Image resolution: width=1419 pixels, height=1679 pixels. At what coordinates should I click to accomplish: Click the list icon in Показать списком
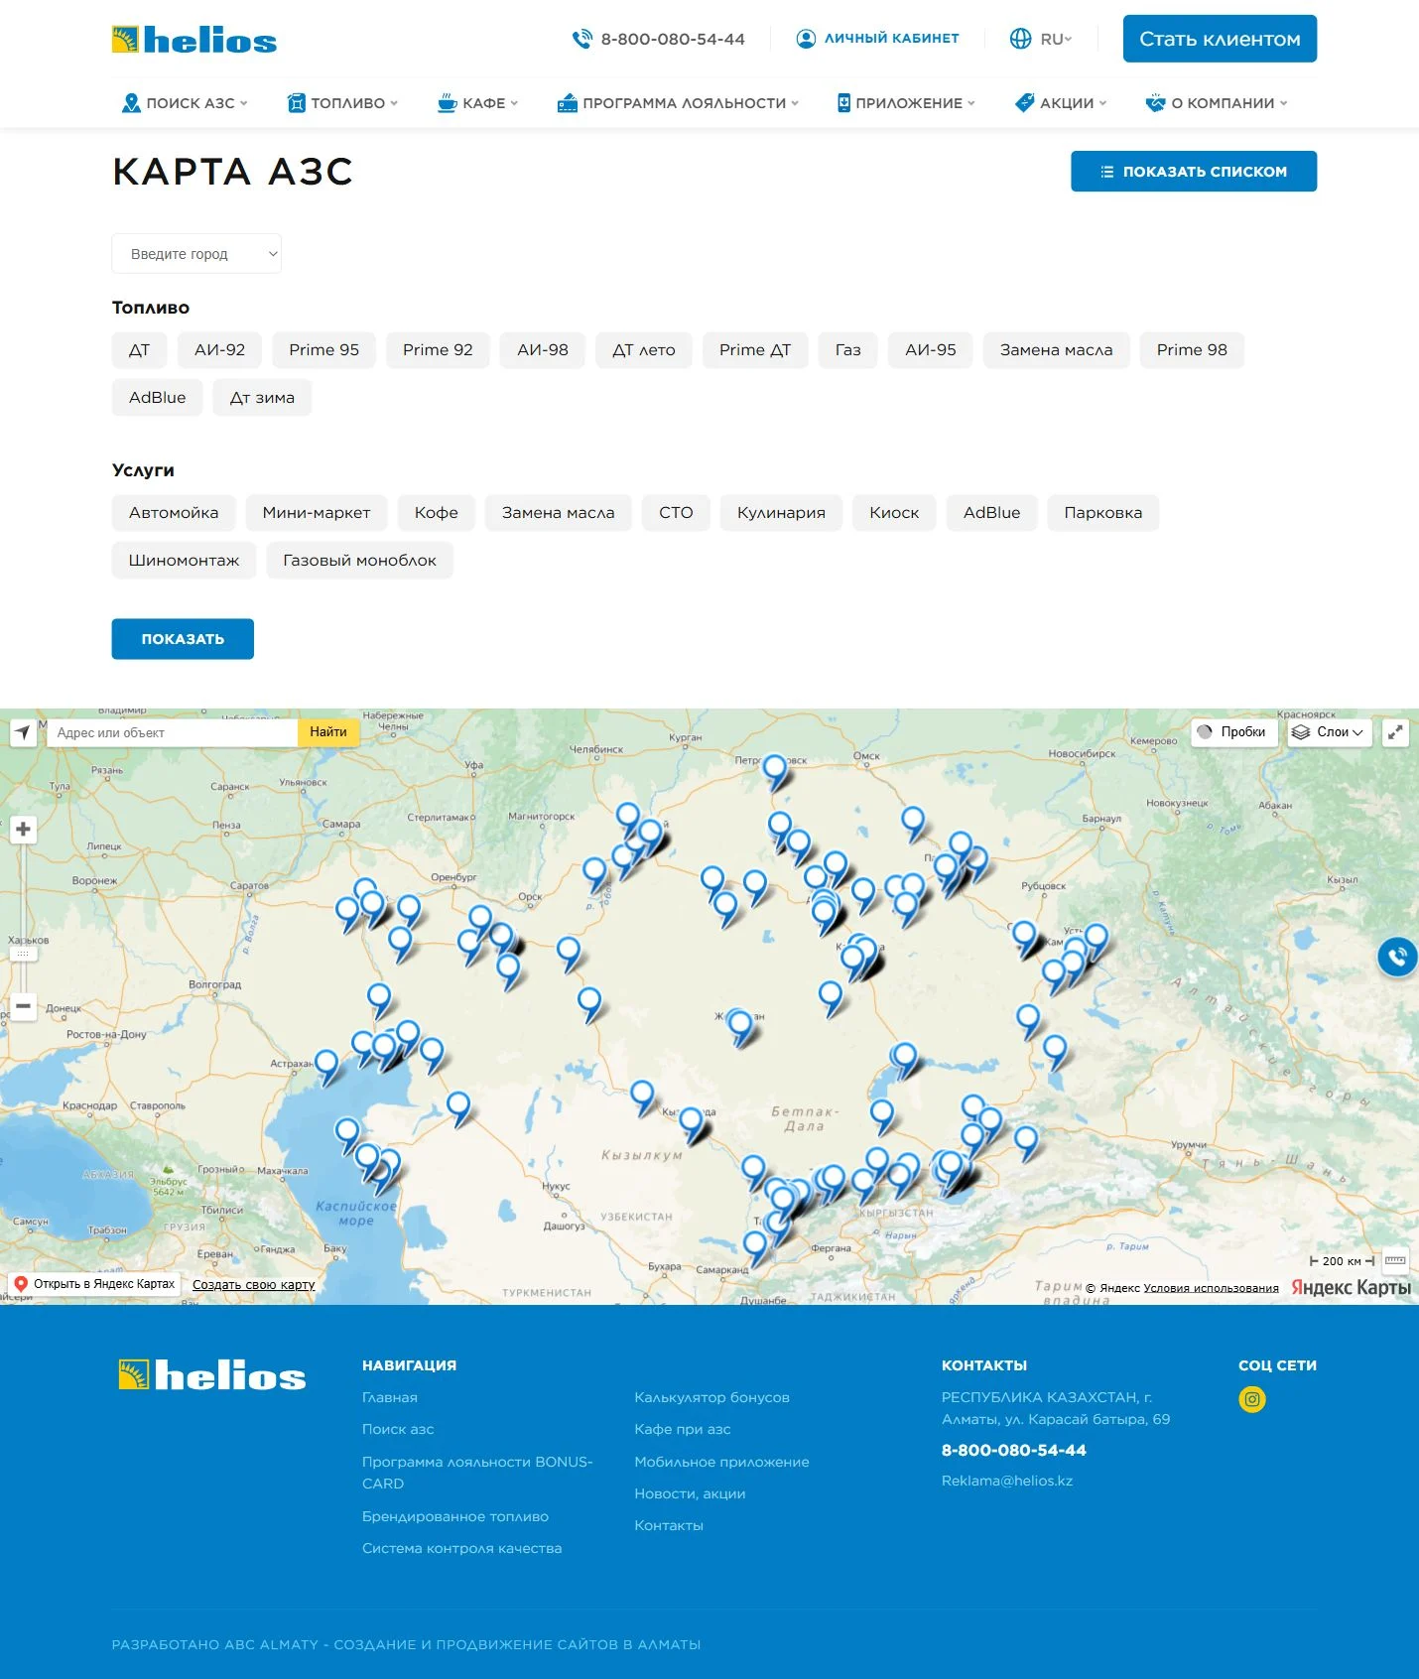coord(1107,172)
